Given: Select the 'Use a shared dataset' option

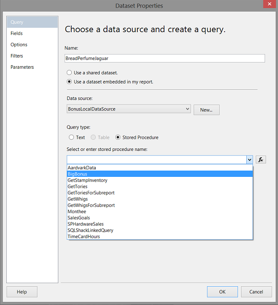Looking at the screenshot, I should click(x=69, y=72).
